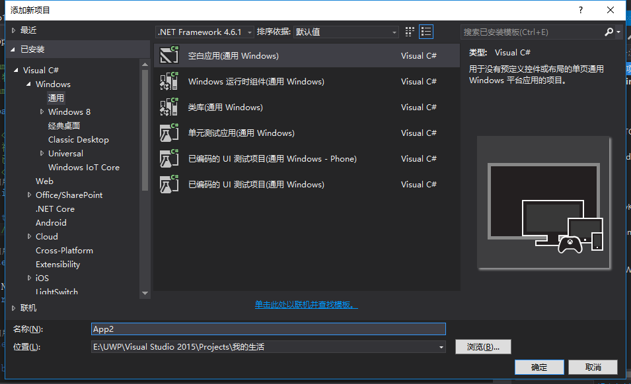
Task: Expand the Windows 8 tree node
Action: pyautogui.click(x=42, y=112)
